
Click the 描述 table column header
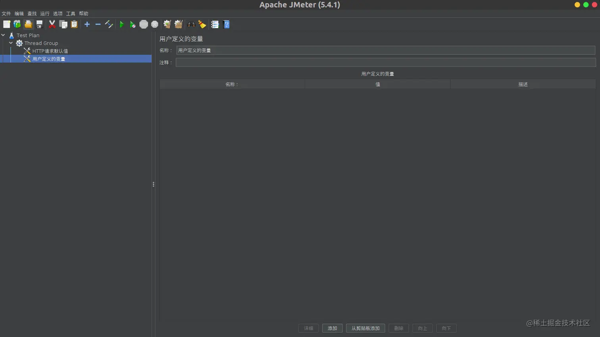tap(523, 84)
